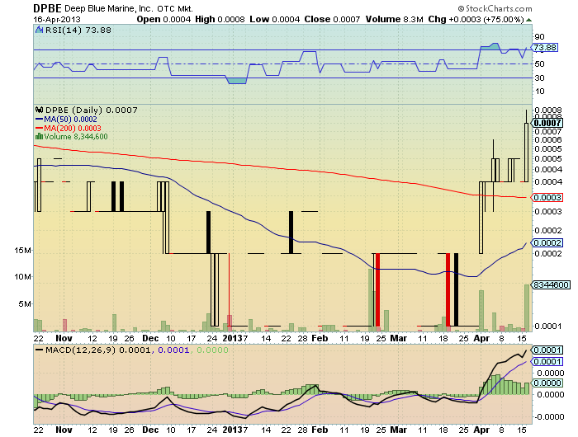Screen dimensions: 578x437
Task: Click the Chg +0.0003 (+75.00%) text
Action: point(476,20)
